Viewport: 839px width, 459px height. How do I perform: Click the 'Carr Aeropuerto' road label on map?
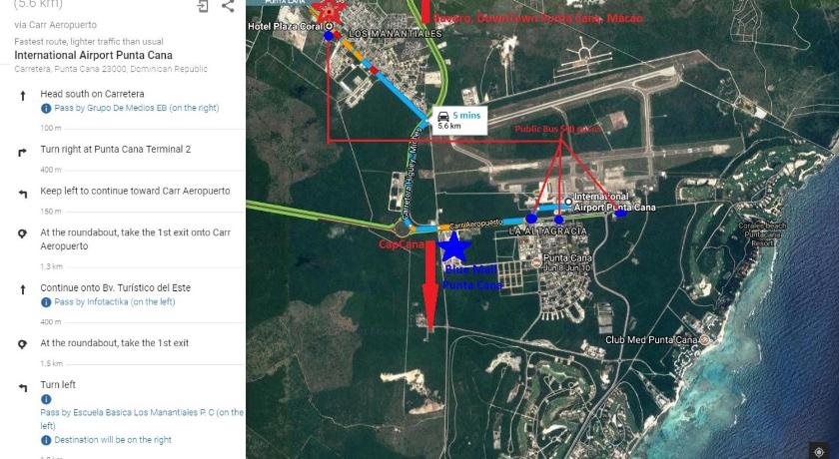click(x=475, y=224)
